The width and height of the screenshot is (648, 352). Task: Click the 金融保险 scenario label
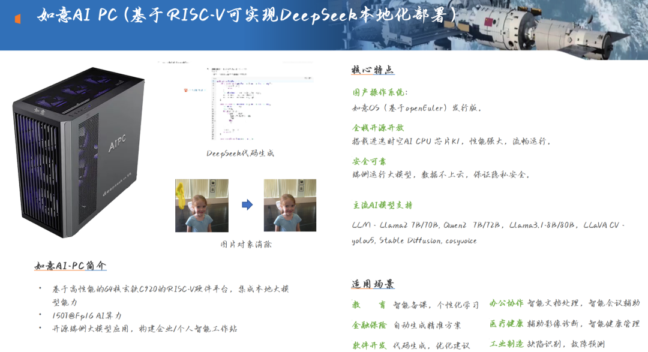pyautogui.click(x=369, y=325)
